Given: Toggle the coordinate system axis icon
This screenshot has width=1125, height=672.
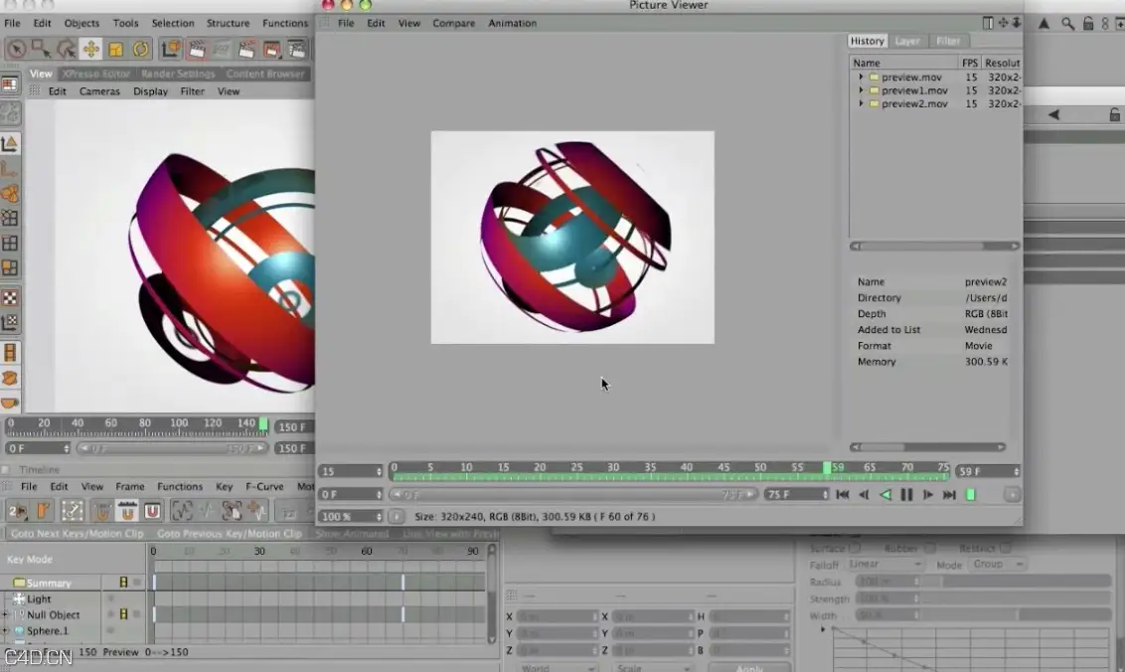Looking at the screenshot, I should (x=171, y=49).
